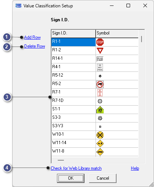Click the school crossing symbol for S1-1
154x187 pixels.
pos(100,110)
